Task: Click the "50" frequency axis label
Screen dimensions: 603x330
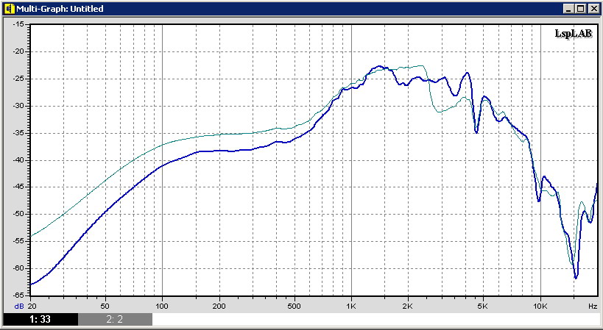Action: click(105, 306)
